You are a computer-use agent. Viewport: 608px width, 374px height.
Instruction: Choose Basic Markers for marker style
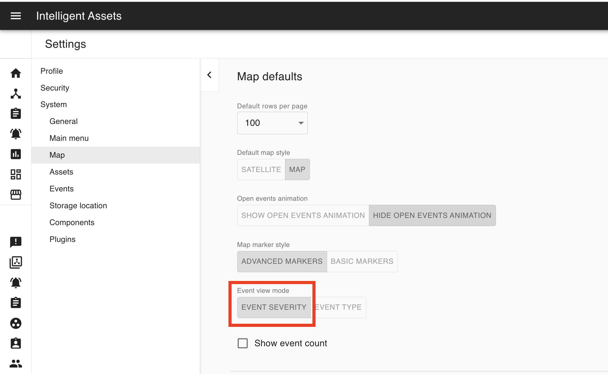(x=362, y=261)
